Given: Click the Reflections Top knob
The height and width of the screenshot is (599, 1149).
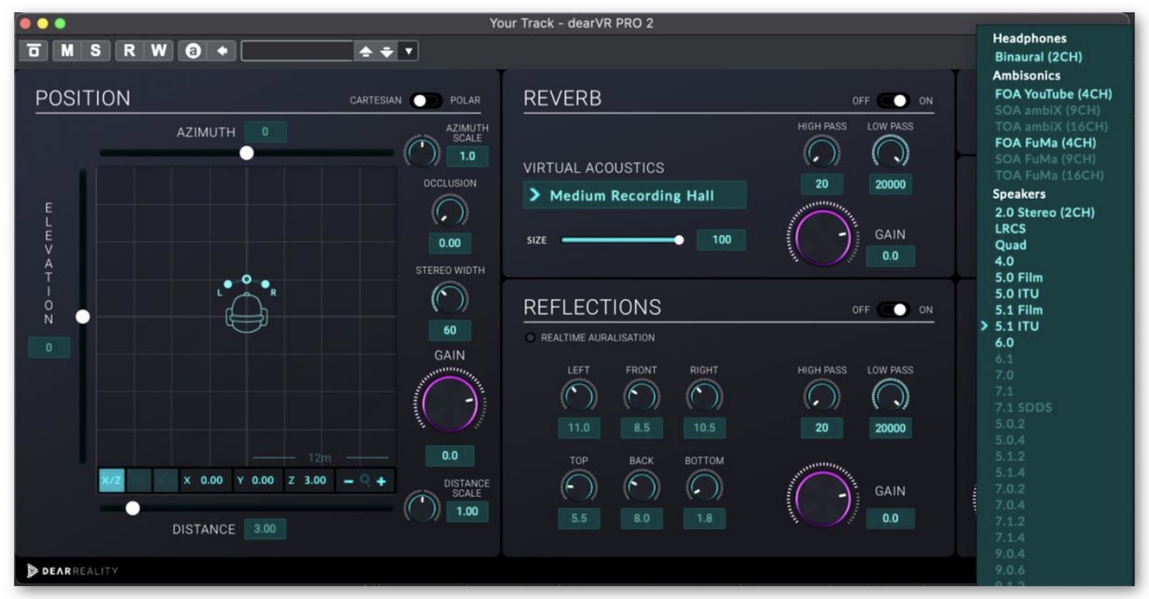Looking at the screenshot, I should [578, 487].
